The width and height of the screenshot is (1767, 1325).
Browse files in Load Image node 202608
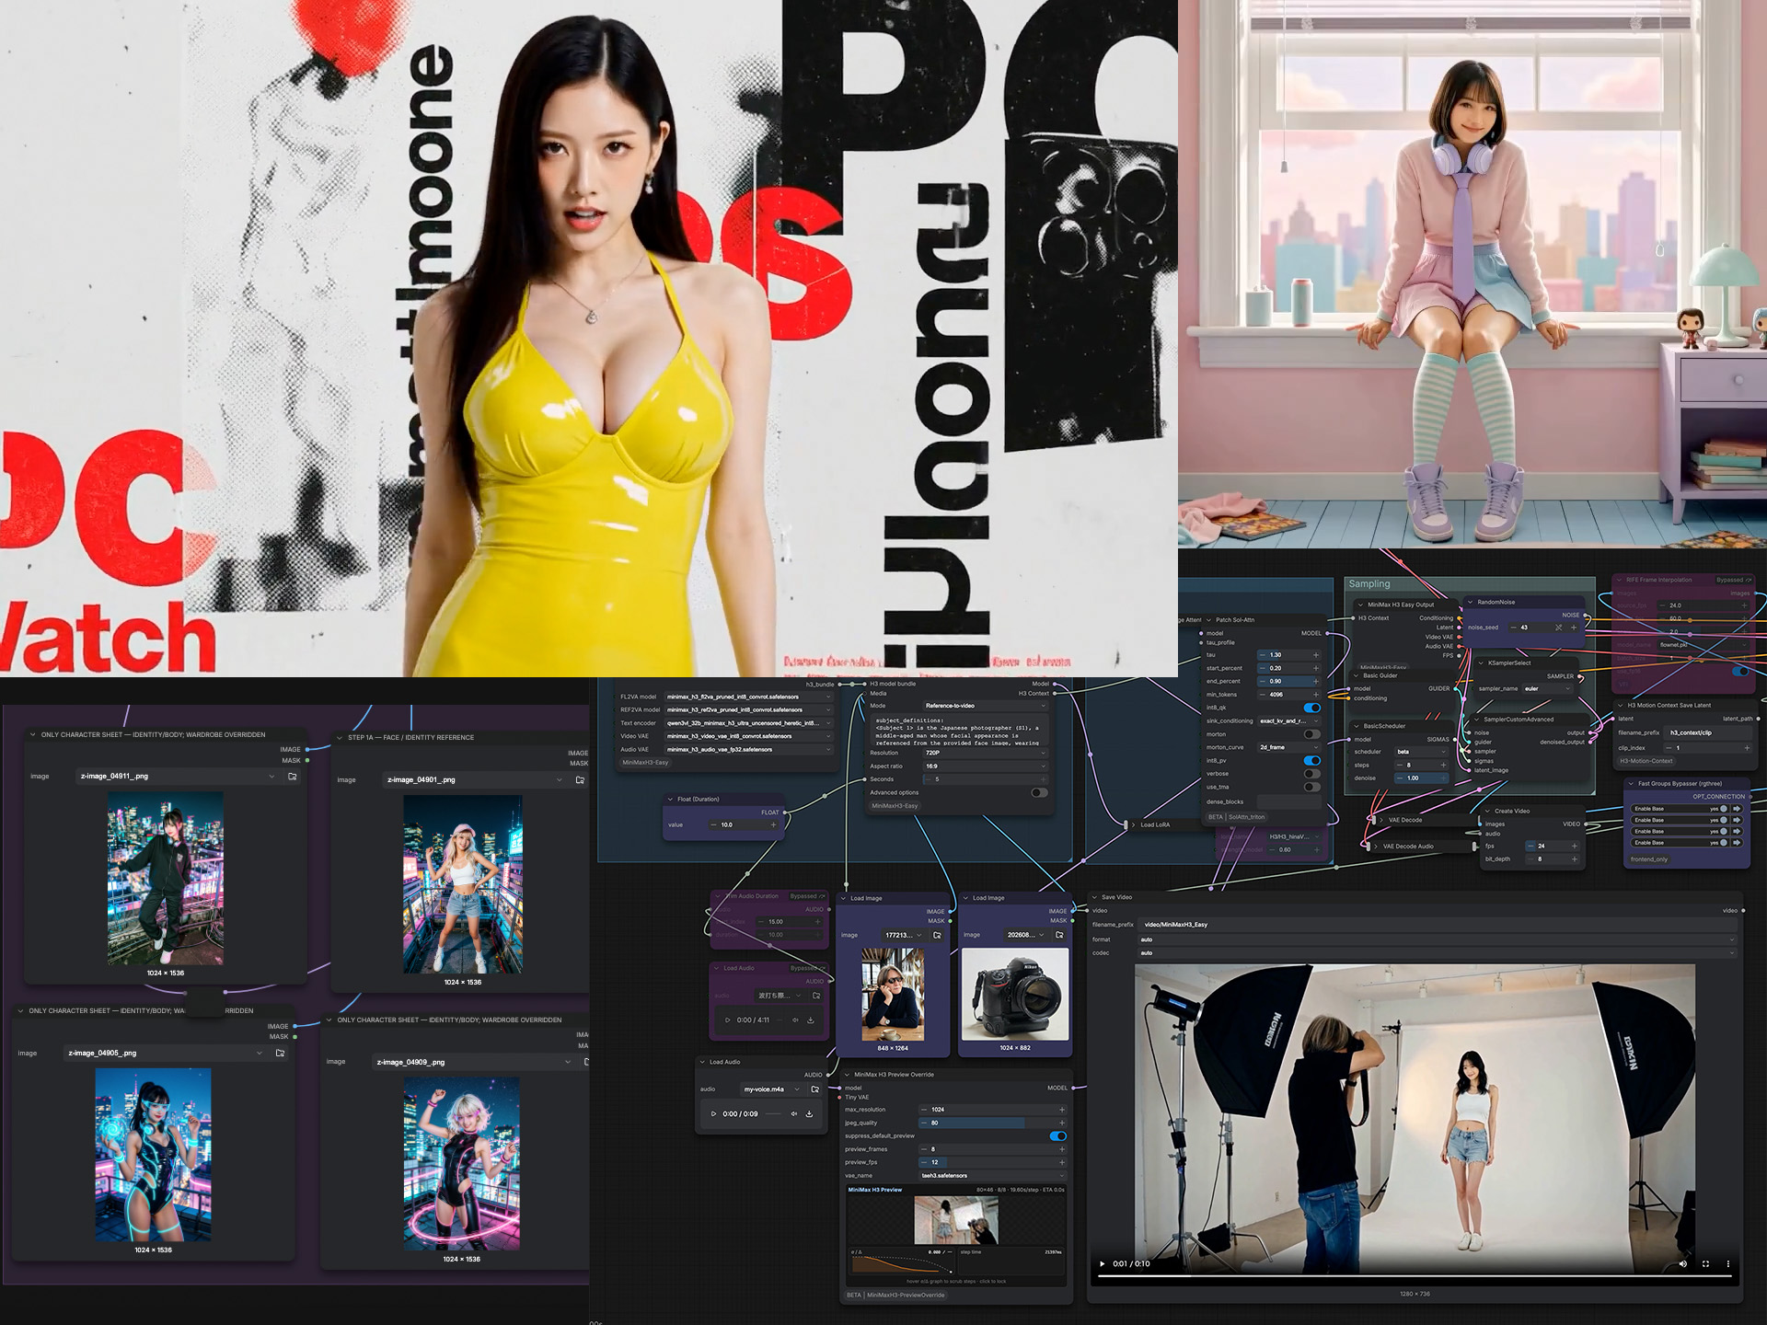1059,935
